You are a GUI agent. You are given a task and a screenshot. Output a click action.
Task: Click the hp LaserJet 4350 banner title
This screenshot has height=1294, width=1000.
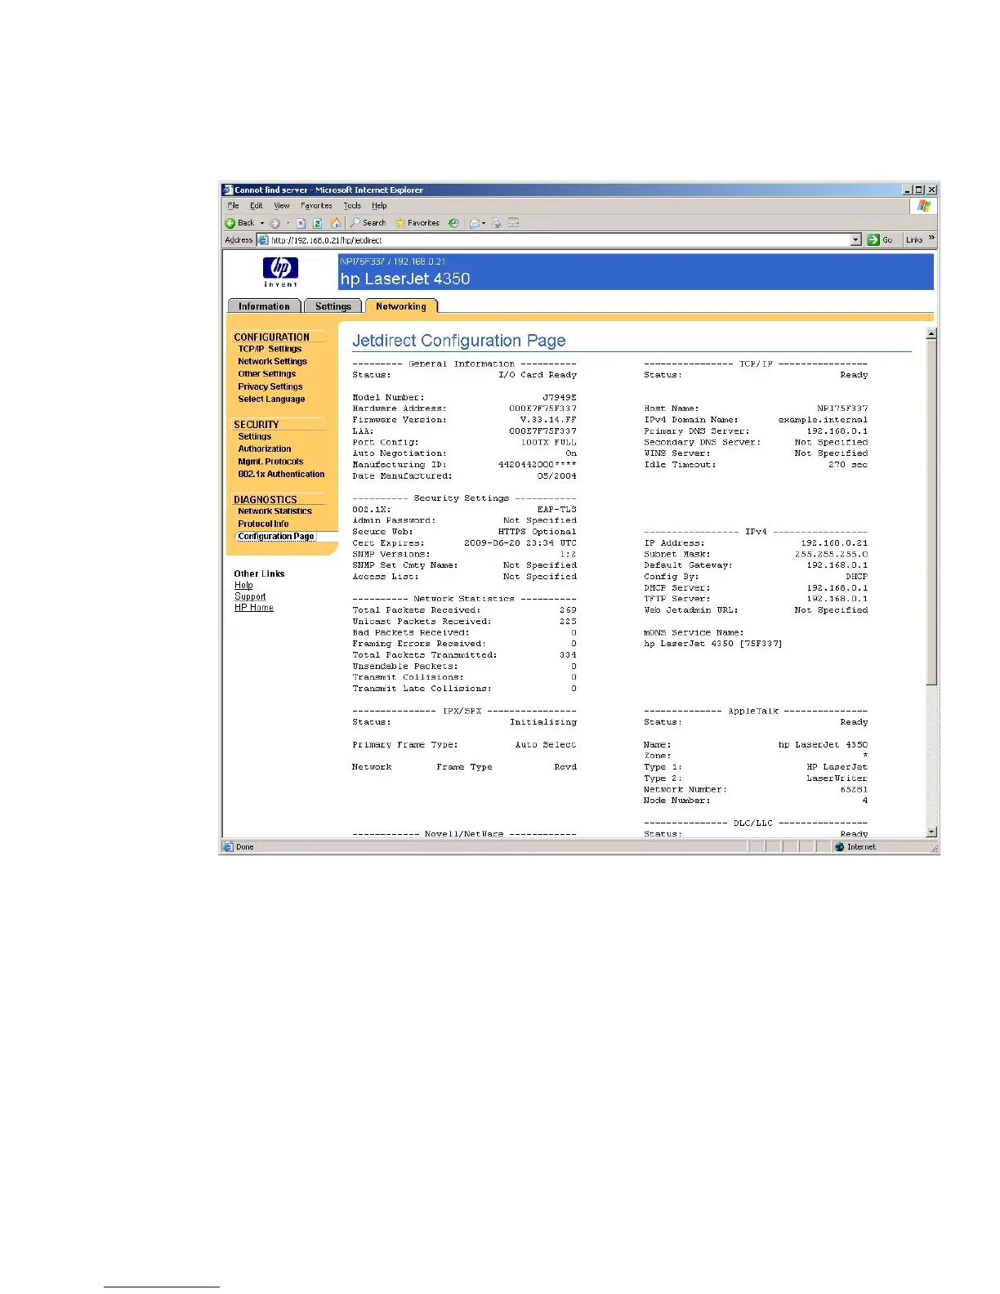coord(405,279)
